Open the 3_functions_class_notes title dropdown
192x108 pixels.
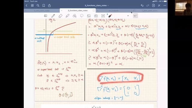click(x=97, y=5)
